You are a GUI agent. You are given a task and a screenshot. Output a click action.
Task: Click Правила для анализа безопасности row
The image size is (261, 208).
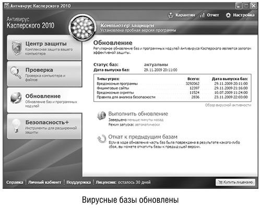[x=172, y=97]
